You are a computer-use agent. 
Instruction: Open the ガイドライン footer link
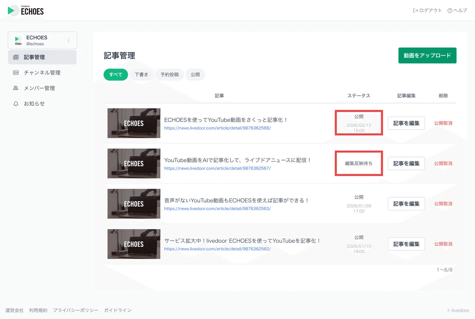point(118,310)
